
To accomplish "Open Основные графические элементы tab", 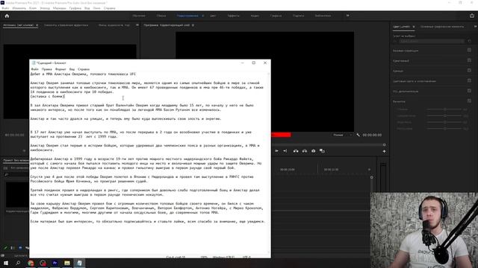I will 442,27.
